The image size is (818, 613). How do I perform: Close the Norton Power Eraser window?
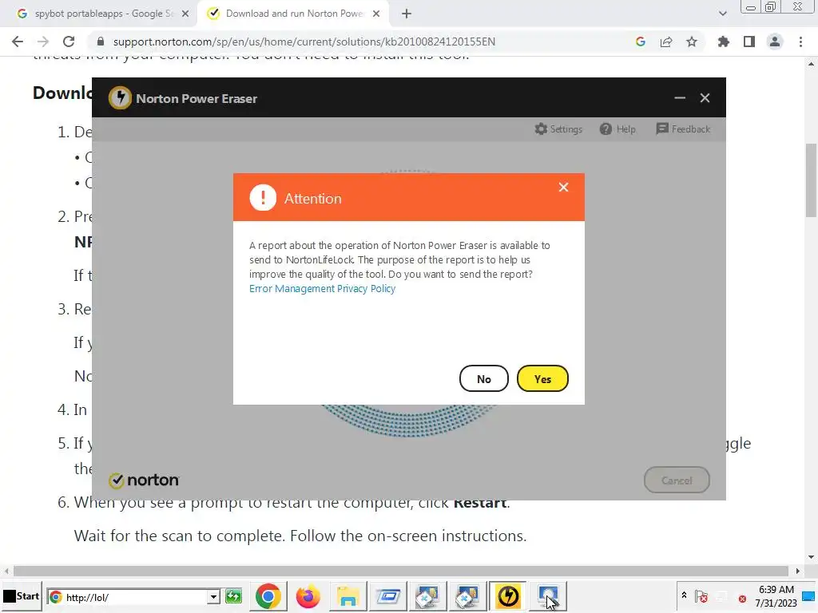tap(705, 98)
